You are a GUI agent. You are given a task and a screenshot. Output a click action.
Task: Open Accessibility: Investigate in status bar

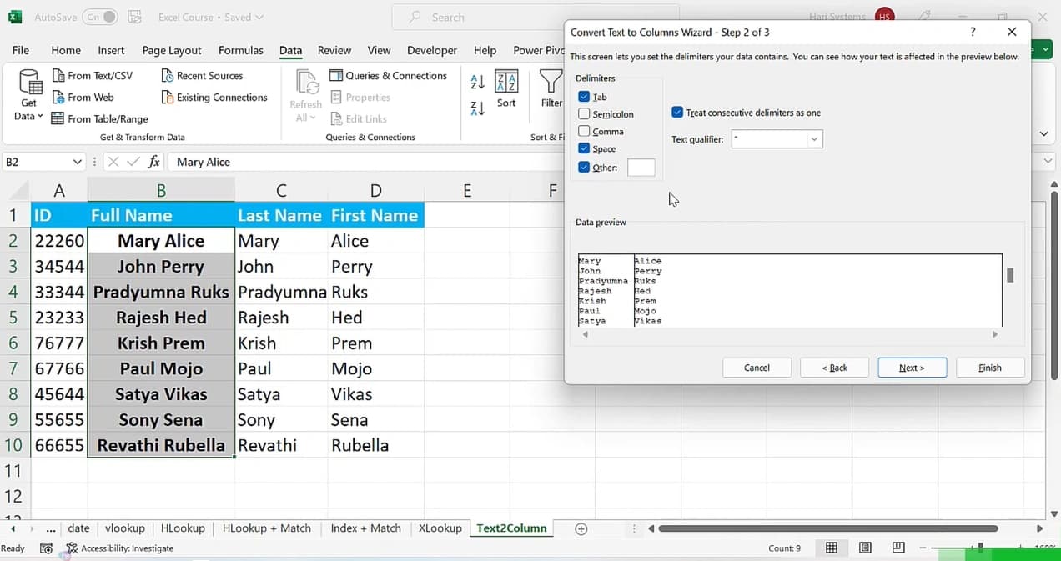click(120, 548)
